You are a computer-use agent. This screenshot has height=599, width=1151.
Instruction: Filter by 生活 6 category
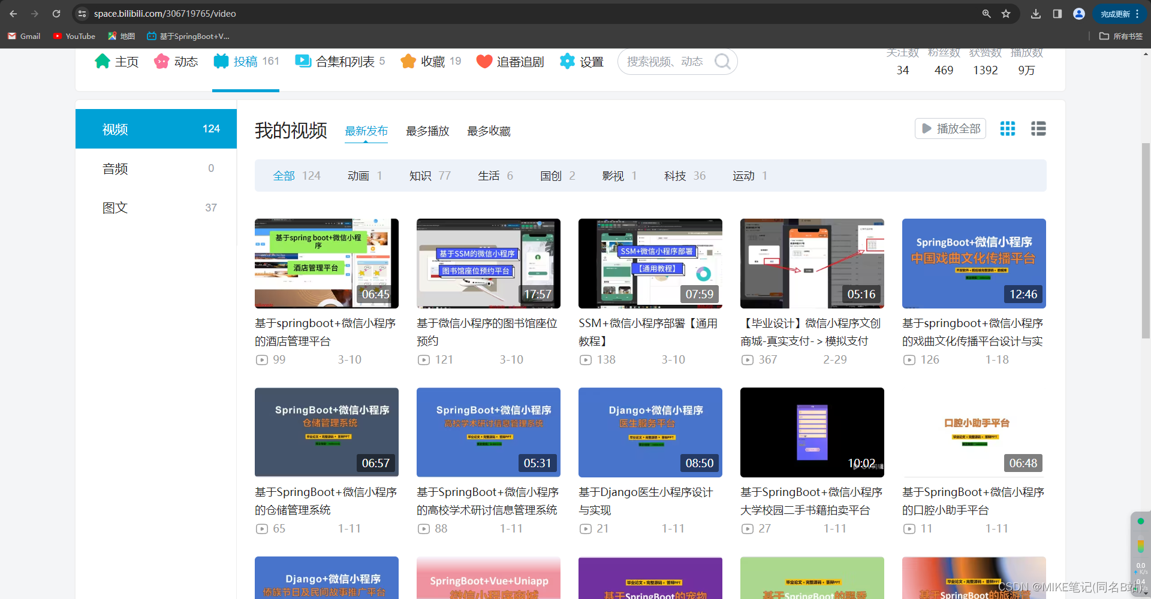pos(495,176)
